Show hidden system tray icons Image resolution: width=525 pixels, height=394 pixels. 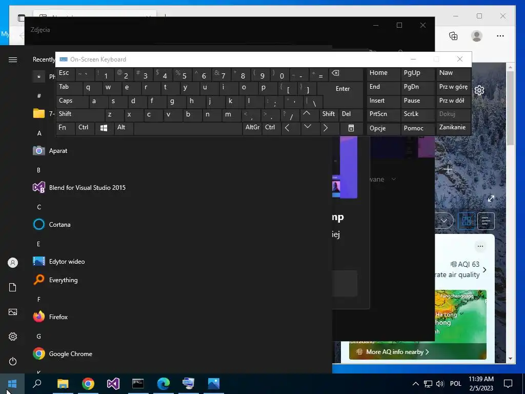tap(415, 384)
